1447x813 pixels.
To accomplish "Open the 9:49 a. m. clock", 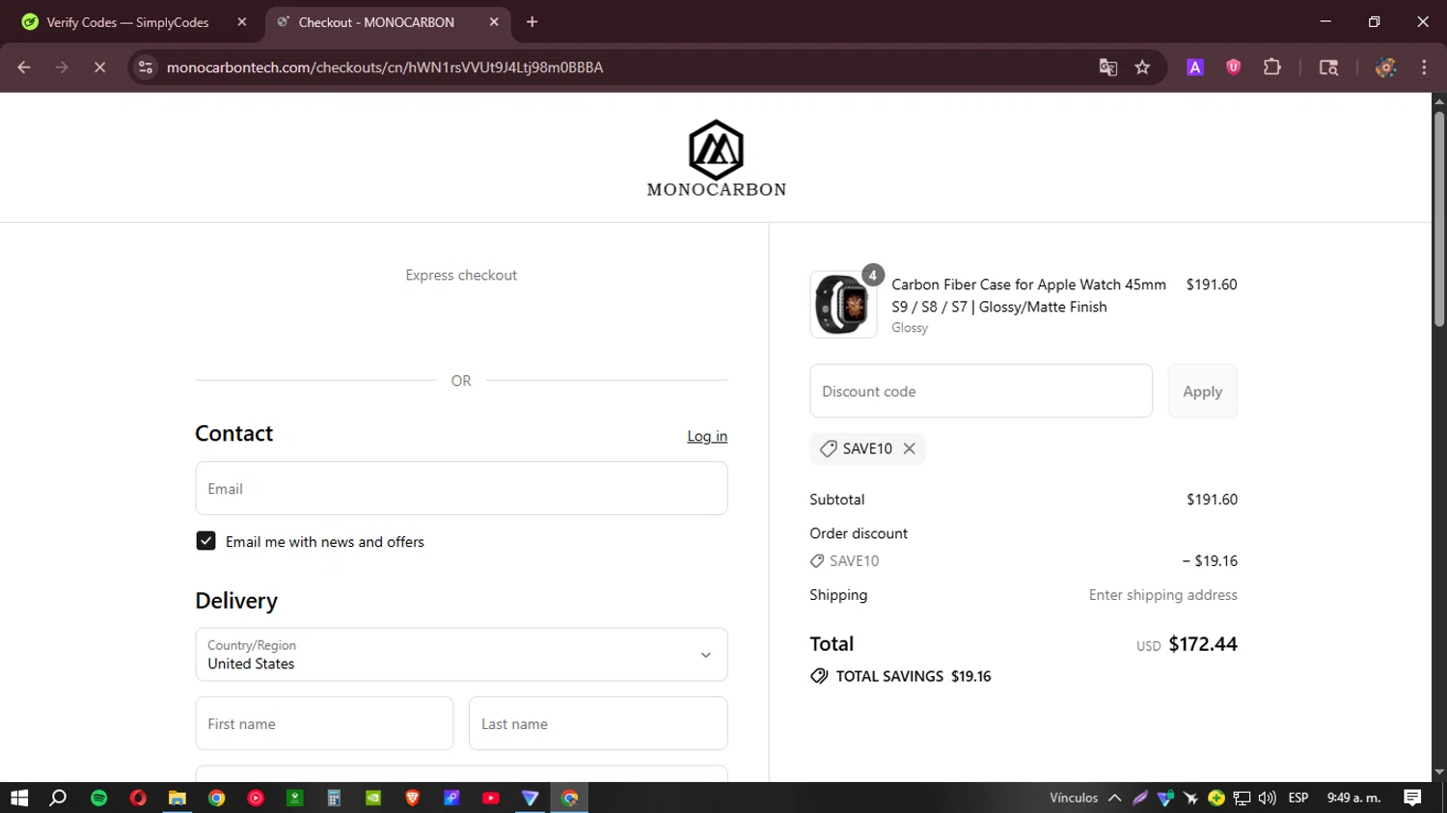I will point(1353,798).
